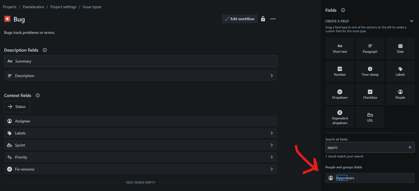Click the lock icon next to Edit workflow
Viewport: 419px width, 191px height.
[263, 19]
